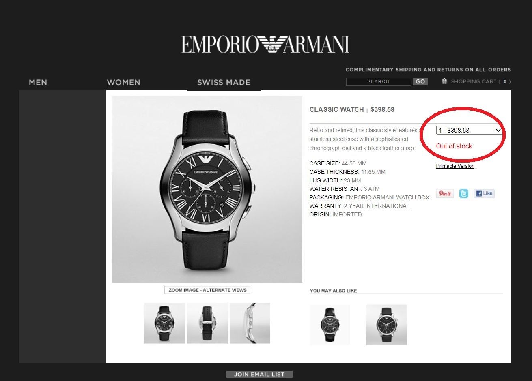Open second You May Also Like watch
The height and width of the screenshot is (381, 532).
pos(387,325)
